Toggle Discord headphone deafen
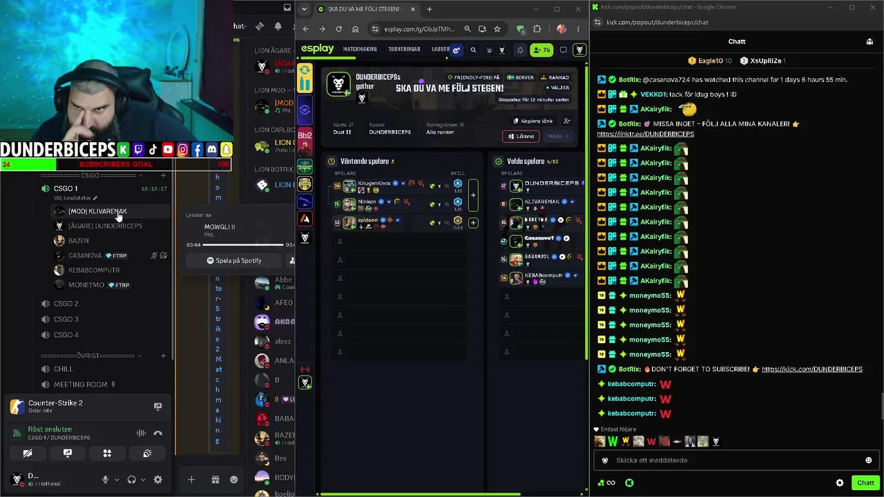Image resolution: width=884 pixels, height=497 pixels. [x=131, y=480]
